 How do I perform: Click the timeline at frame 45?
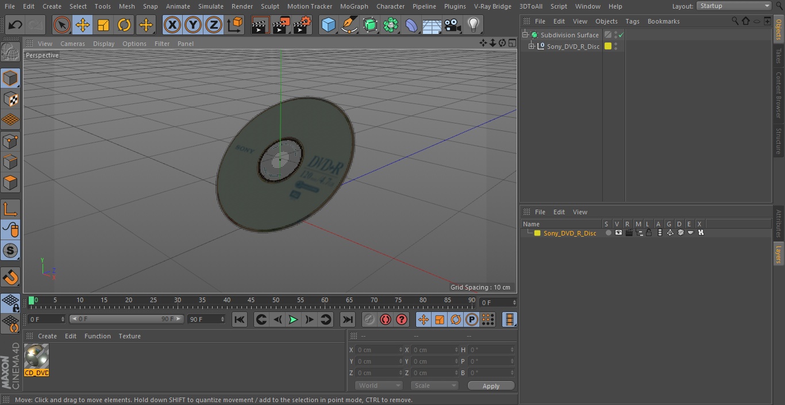[251, 300]
